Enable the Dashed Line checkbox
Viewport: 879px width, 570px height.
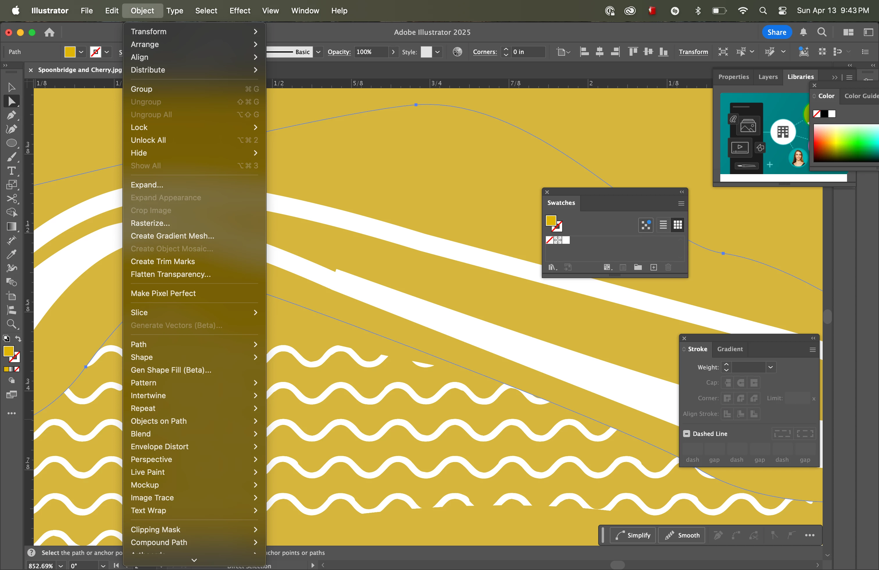click(686, 434)
